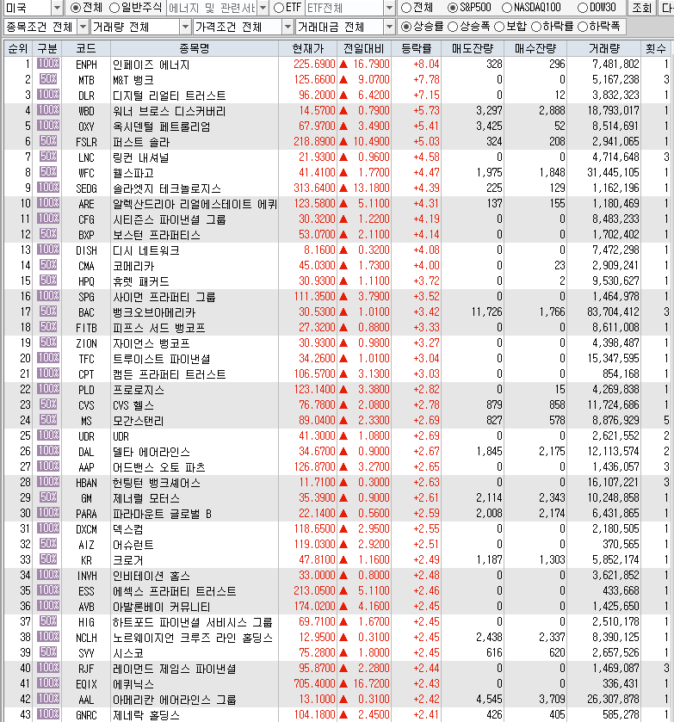Click the up arrow beside OXY's 3.4900 change
Screen dimensions: 674x722
[343, 127]
